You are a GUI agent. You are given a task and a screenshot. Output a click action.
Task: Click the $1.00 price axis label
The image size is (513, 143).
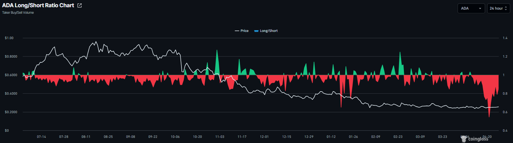(x=9, y=38)
